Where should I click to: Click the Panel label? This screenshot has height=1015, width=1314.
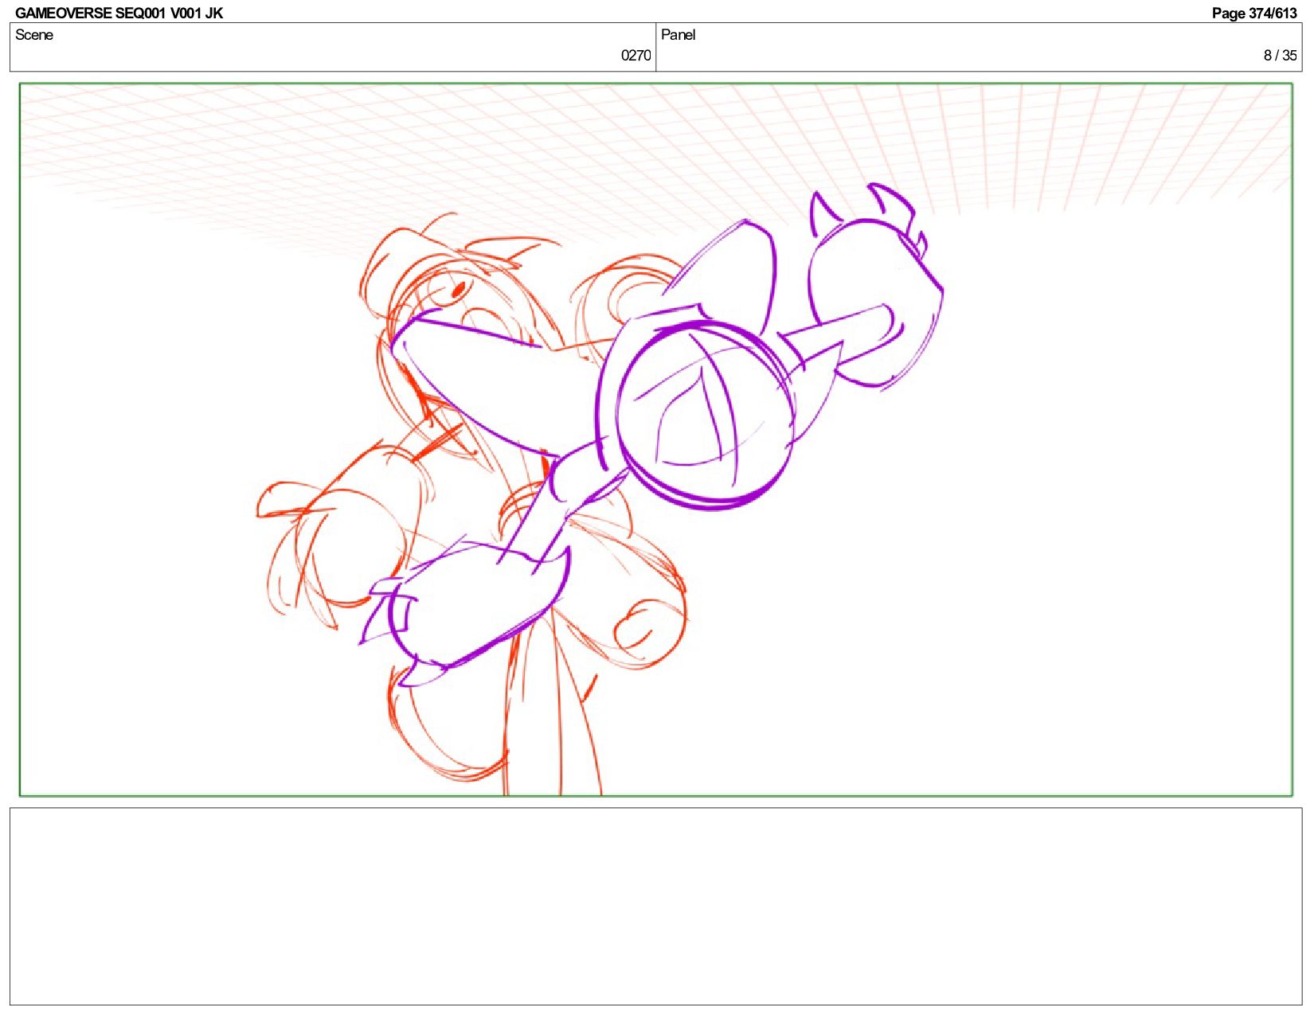coord(678,34)
